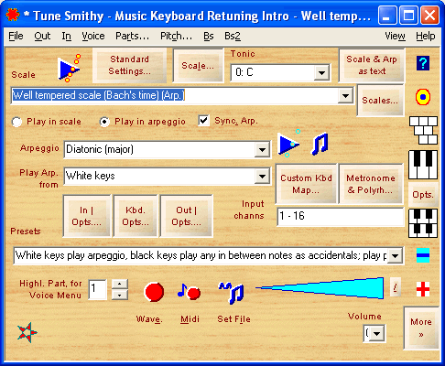Open the Parts... menu

point(132,36)
